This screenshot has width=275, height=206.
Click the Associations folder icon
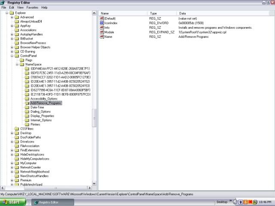[x=17, y=30]
